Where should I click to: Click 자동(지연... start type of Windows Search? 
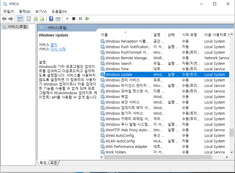pyautogui.click(x=191, y=63)
